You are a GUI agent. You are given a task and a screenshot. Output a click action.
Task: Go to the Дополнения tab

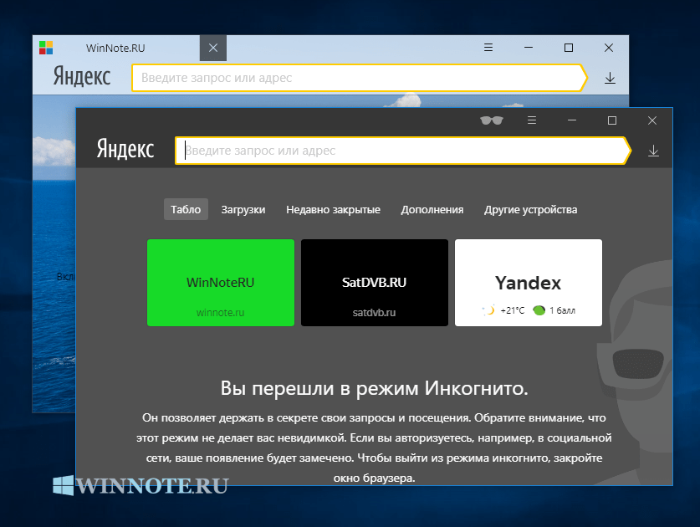[x=432, y=209]
